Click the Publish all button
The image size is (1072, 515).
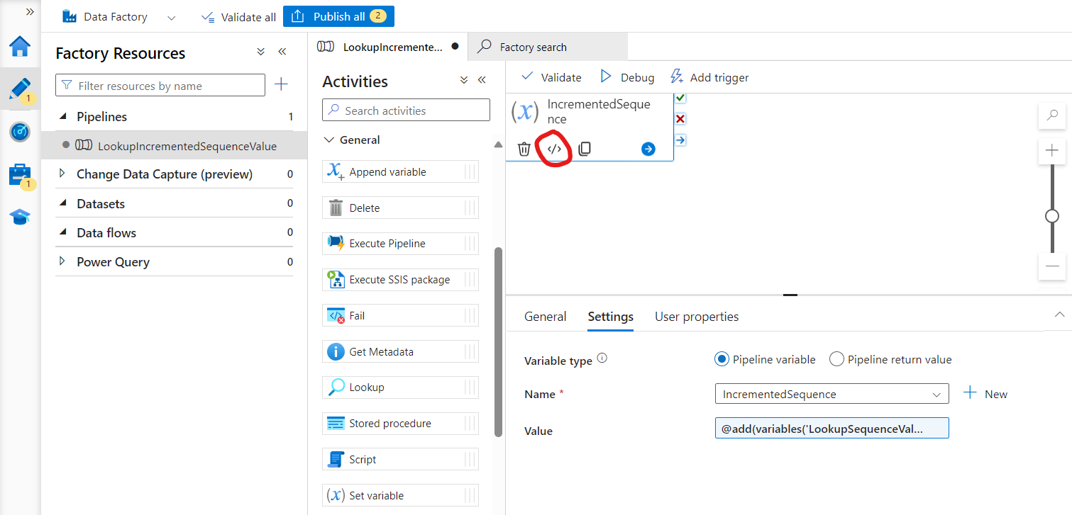[x=338, y=16]
